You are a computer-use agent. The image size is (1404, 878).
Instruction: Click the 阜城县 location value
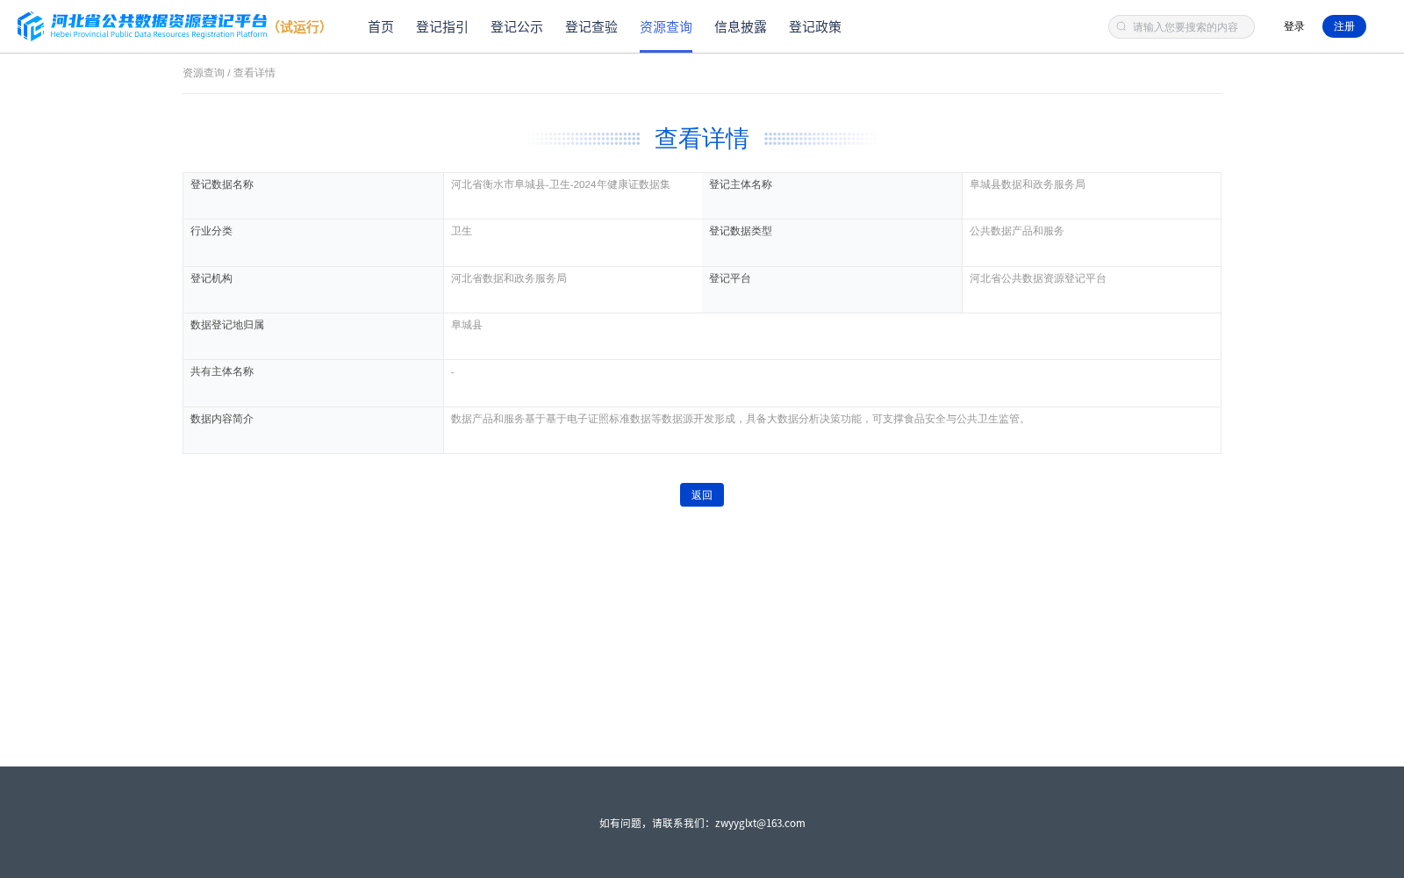point(467,325)
